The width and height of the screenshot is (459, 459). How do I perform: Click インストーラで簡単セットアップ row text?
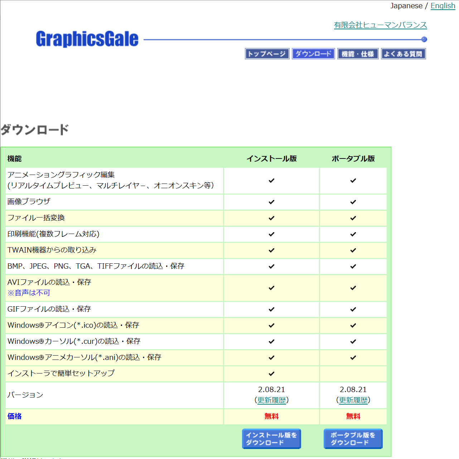(61, 373)
